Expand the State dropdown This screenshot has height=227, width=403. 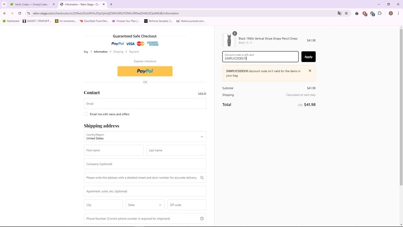point(145,205)
